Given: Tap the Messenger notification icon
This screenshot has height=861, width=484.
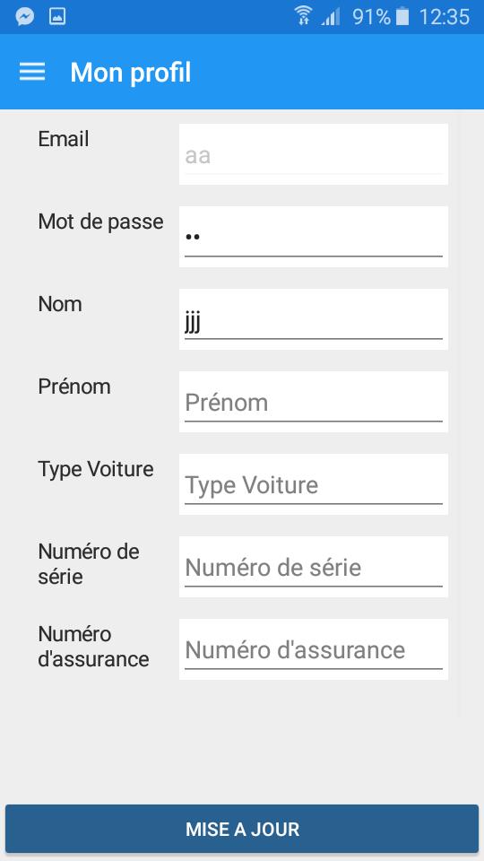Looking at the screenshot, I should click(x=25, y=17).
